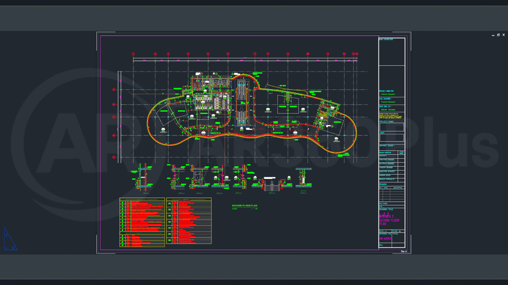Select the rightmost wall section detail
Viewport: 508px width, 285px height.
point(304,178)
